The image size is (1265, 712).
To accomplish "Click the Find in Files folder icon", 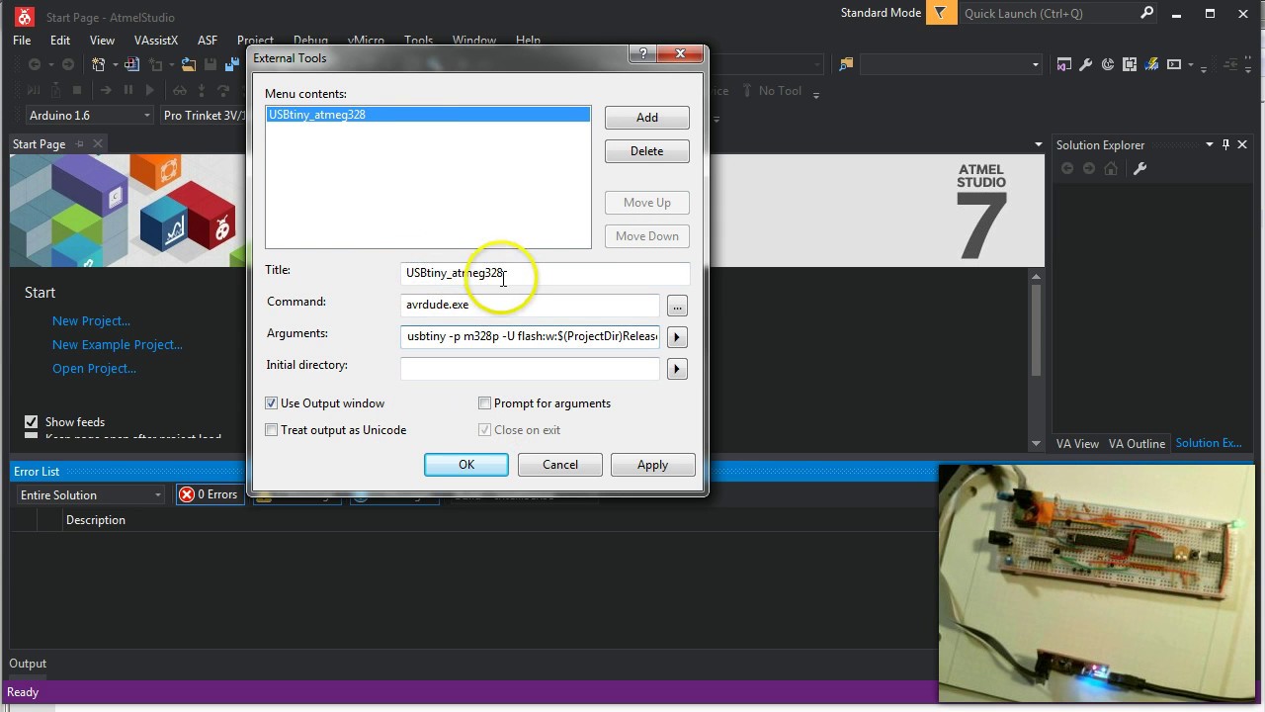I will [x=846, y=64].
